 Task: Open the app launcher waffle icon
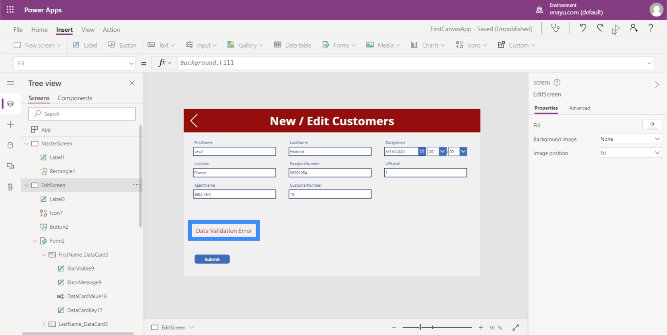point(10,10)
